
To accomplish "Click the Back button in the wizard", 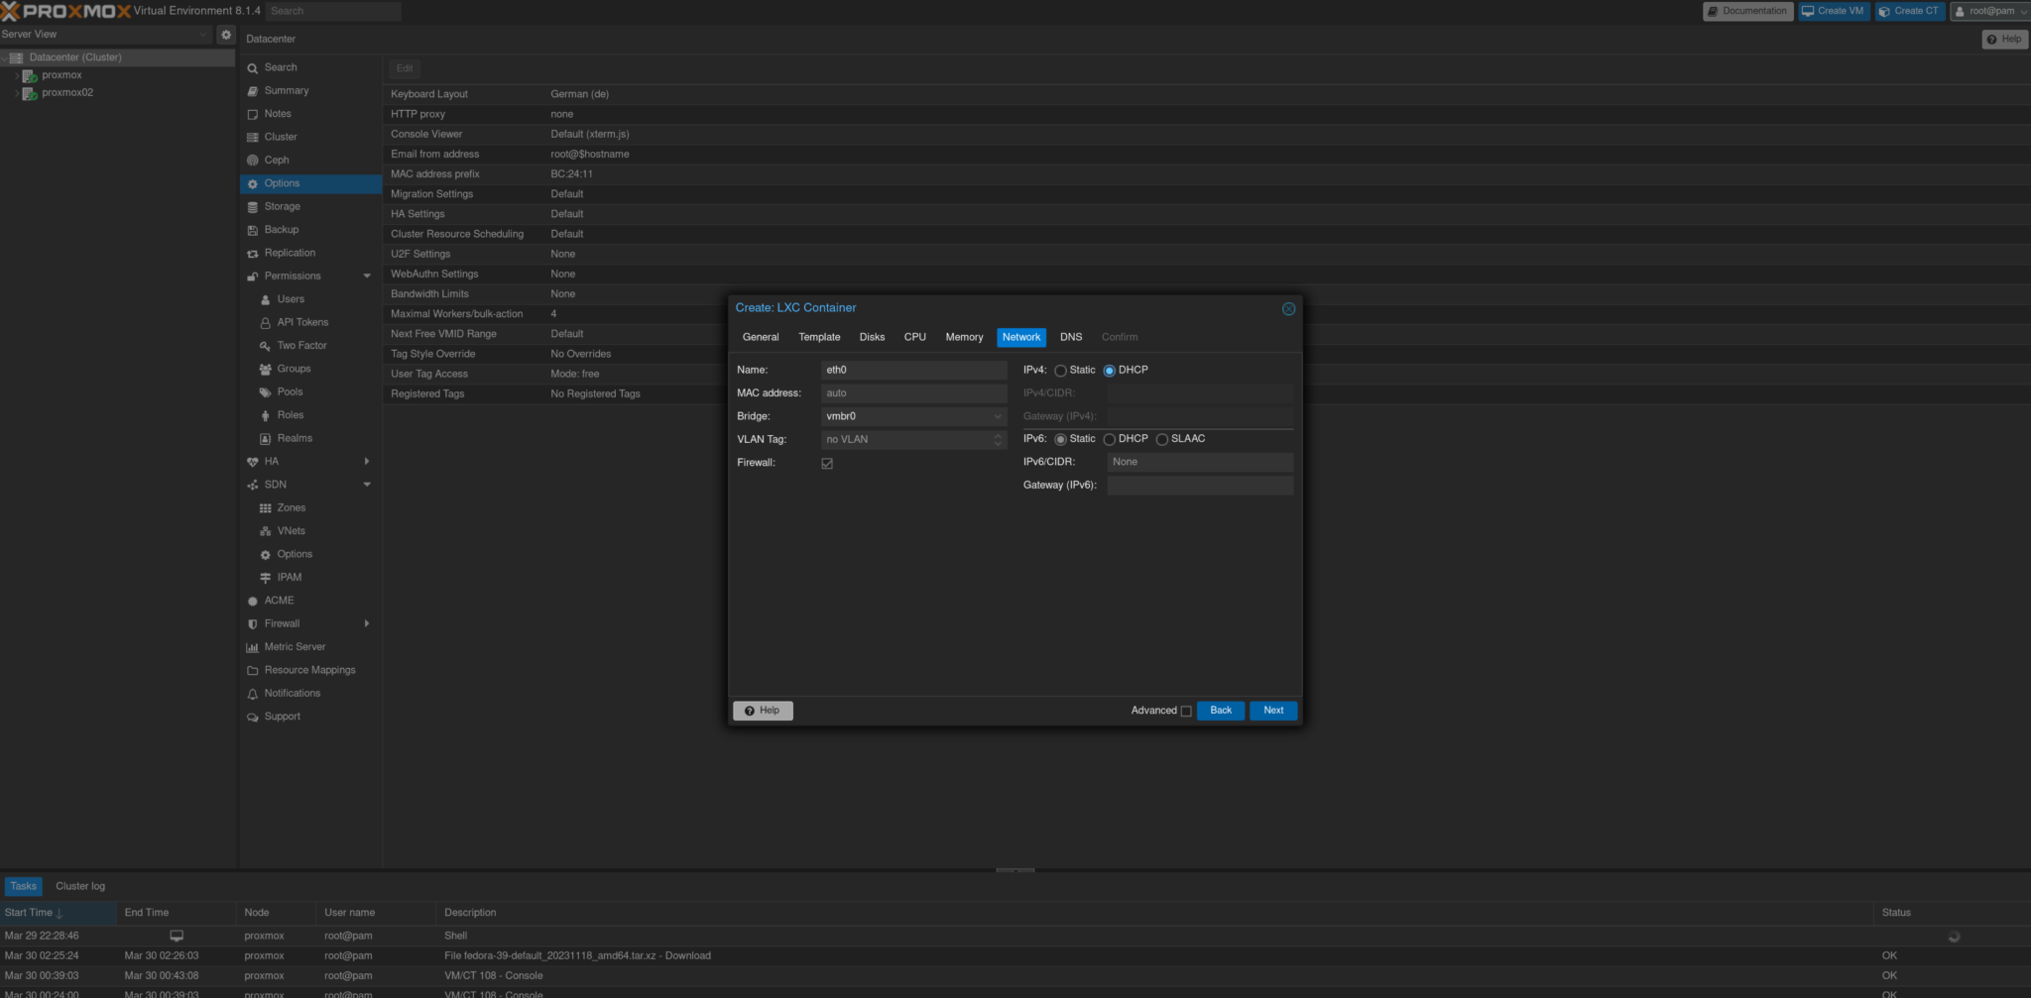I will click(1221, 711).
